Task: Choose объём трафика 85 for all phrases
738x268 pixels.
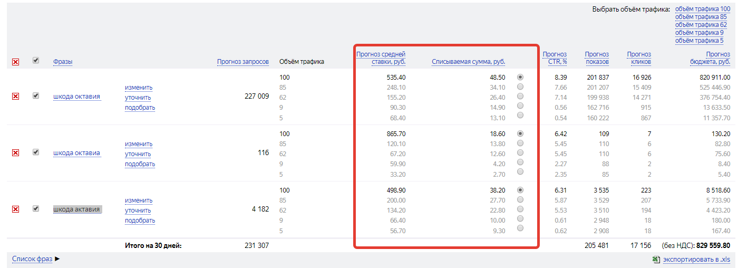Action: [x=701, y=17]
